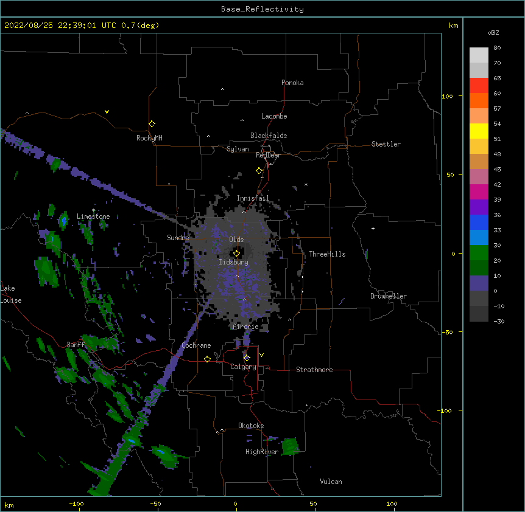Click the white plus marker west of Drumheller
Screen dimensions: 525x512
373,228
